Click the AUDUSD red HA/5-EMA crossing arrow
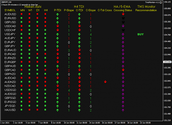This screenshot has width=172, height=125. 123,14
